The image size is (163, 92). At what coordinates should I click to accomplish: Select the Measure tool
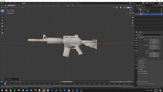point(2,33)
